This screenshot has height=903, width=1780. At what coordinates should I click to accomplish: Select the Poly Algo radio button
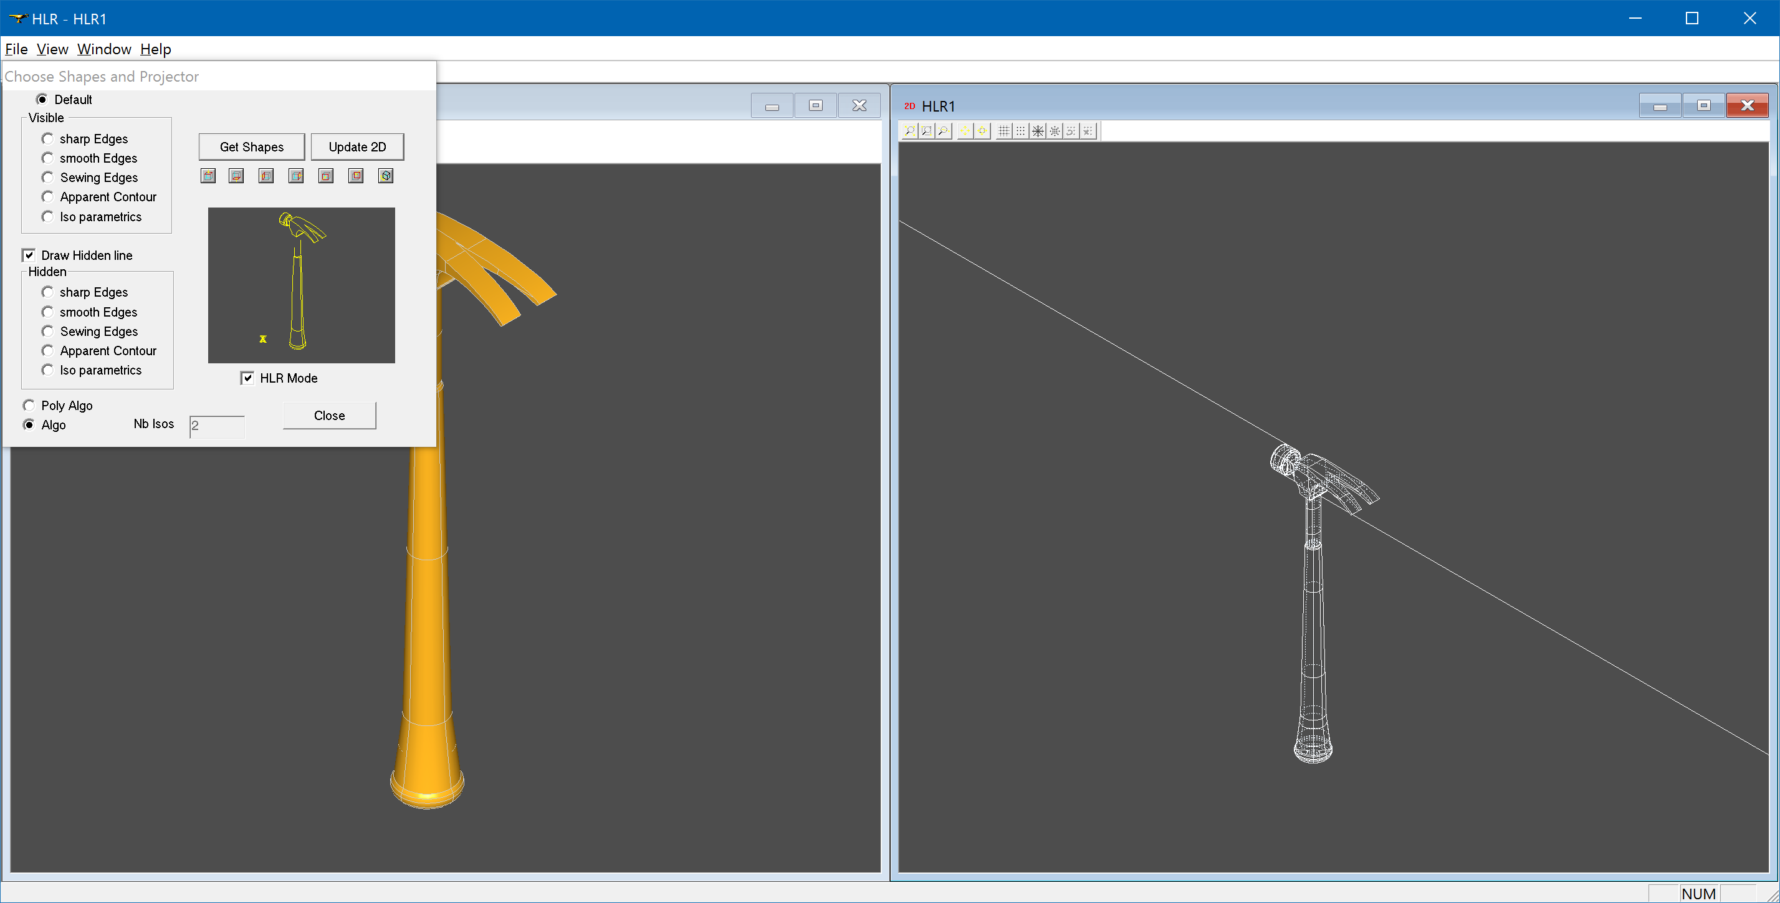coord(29,406)
